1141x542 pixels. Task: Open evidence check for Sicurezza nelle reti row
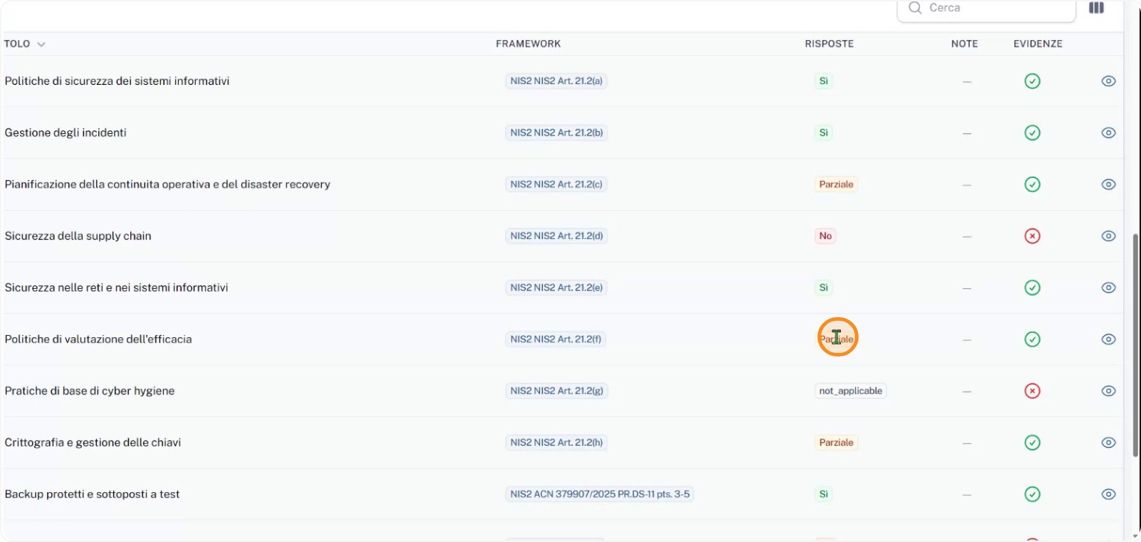[x=1032, y=287]
